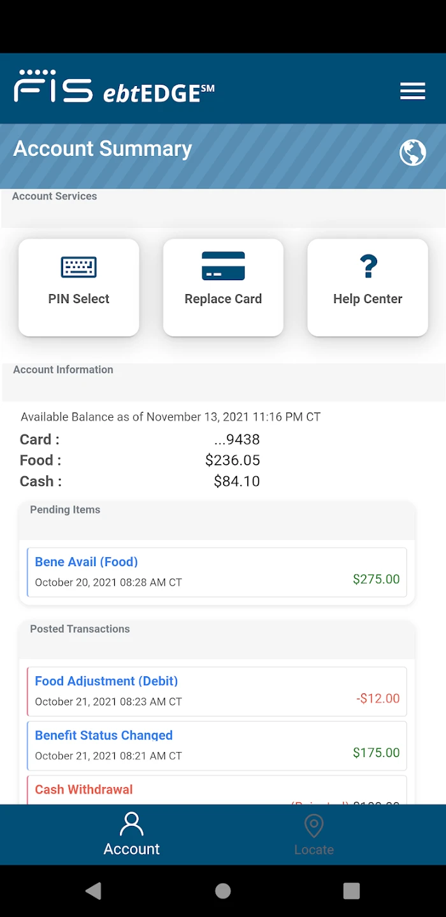Viewport: 446px width, 917px height.
Task: Switch to the Account tab label
Action: 131,849
